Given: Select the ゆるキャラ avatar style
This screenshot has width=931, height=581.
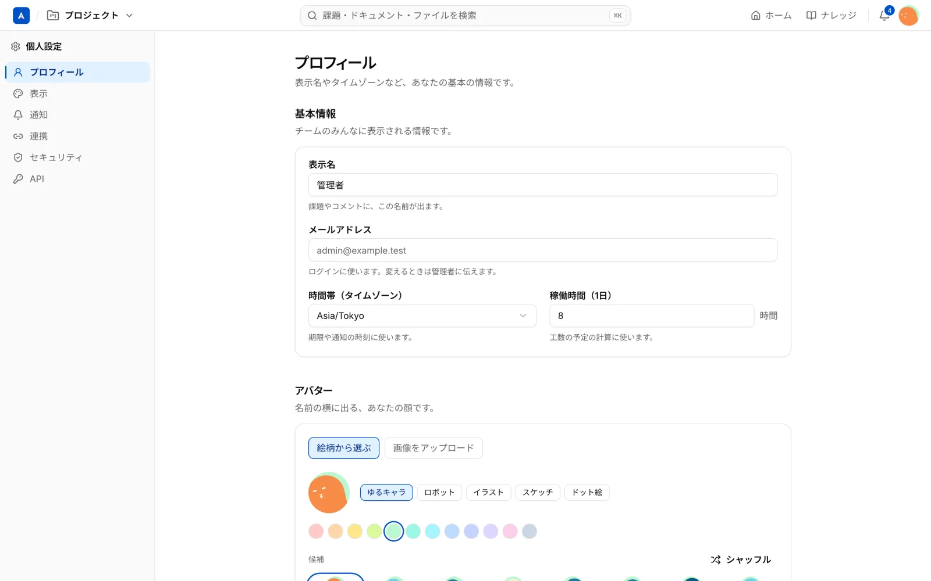Looking at the screenshot, I should [386, 492].
